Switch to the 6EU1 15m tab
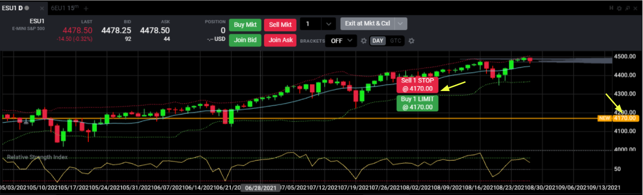The height and width of the screenshot is (195, 643). tap(65, 8)
